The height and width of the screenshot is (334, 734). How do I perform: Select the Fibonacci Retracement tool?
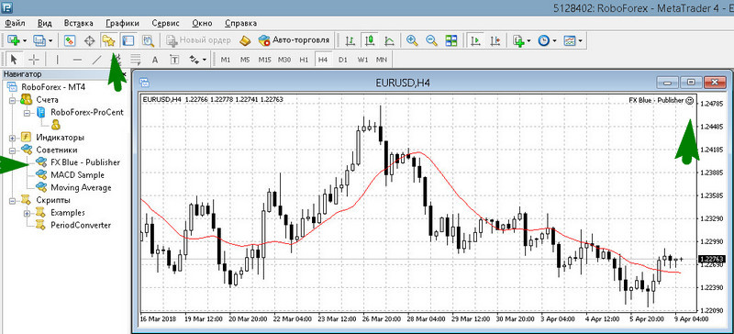pyautogui.click(x=135, y=60)
